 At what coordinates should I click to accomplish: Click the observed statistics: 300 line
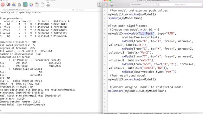[18, 42]
